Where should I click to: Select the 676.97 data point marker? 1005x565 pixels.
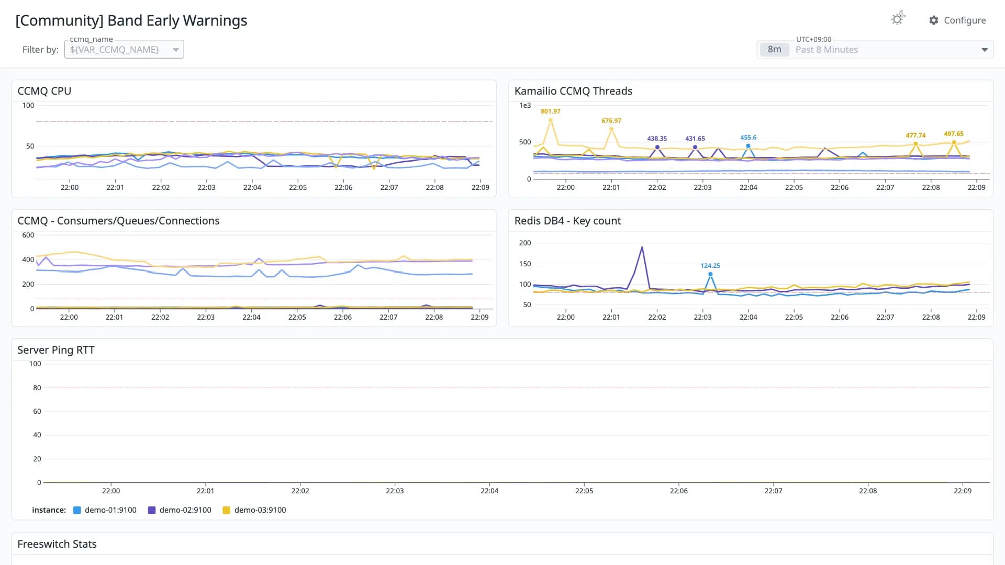[611, 129]
